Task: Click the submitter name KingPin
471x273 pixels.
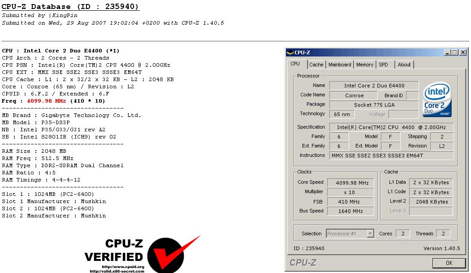Action: click(x=65, y=15)
